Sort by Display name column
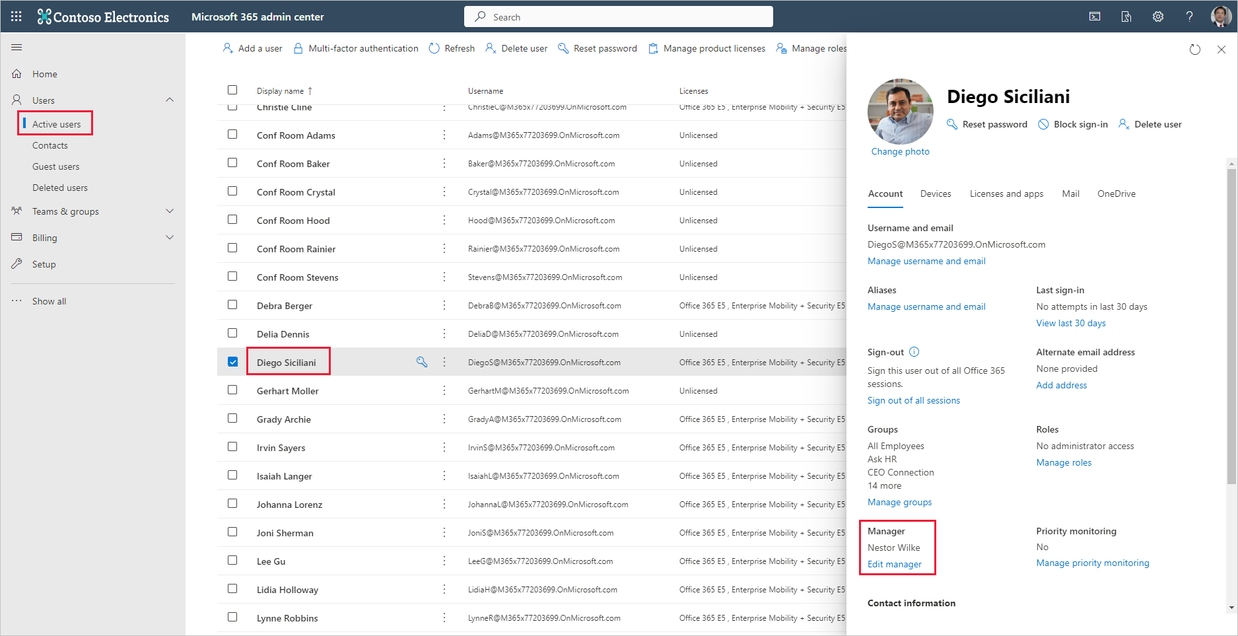The image size is (1238, 636). (285, 91)
